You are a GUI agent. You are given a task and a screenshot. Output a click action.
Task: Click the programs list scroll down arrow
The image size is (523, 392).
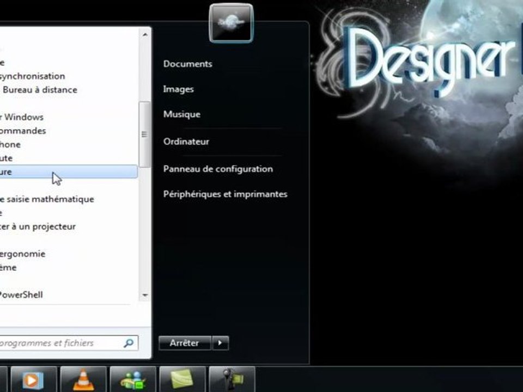[x=145, y=295]
